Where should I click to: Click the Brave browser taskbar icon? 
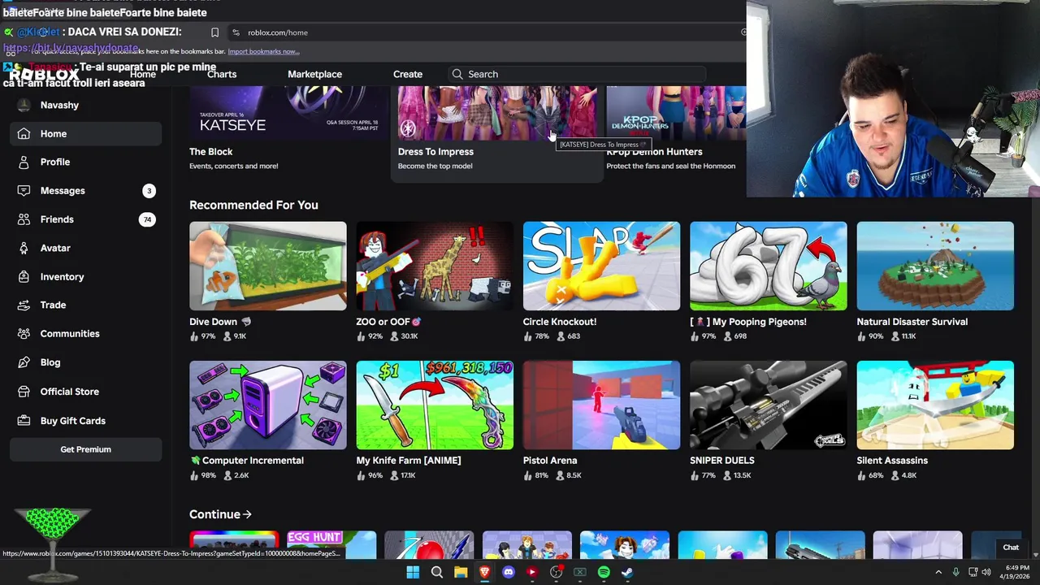tap(484, 572)
